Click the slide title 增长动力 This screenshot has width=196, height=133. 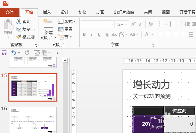151,85
